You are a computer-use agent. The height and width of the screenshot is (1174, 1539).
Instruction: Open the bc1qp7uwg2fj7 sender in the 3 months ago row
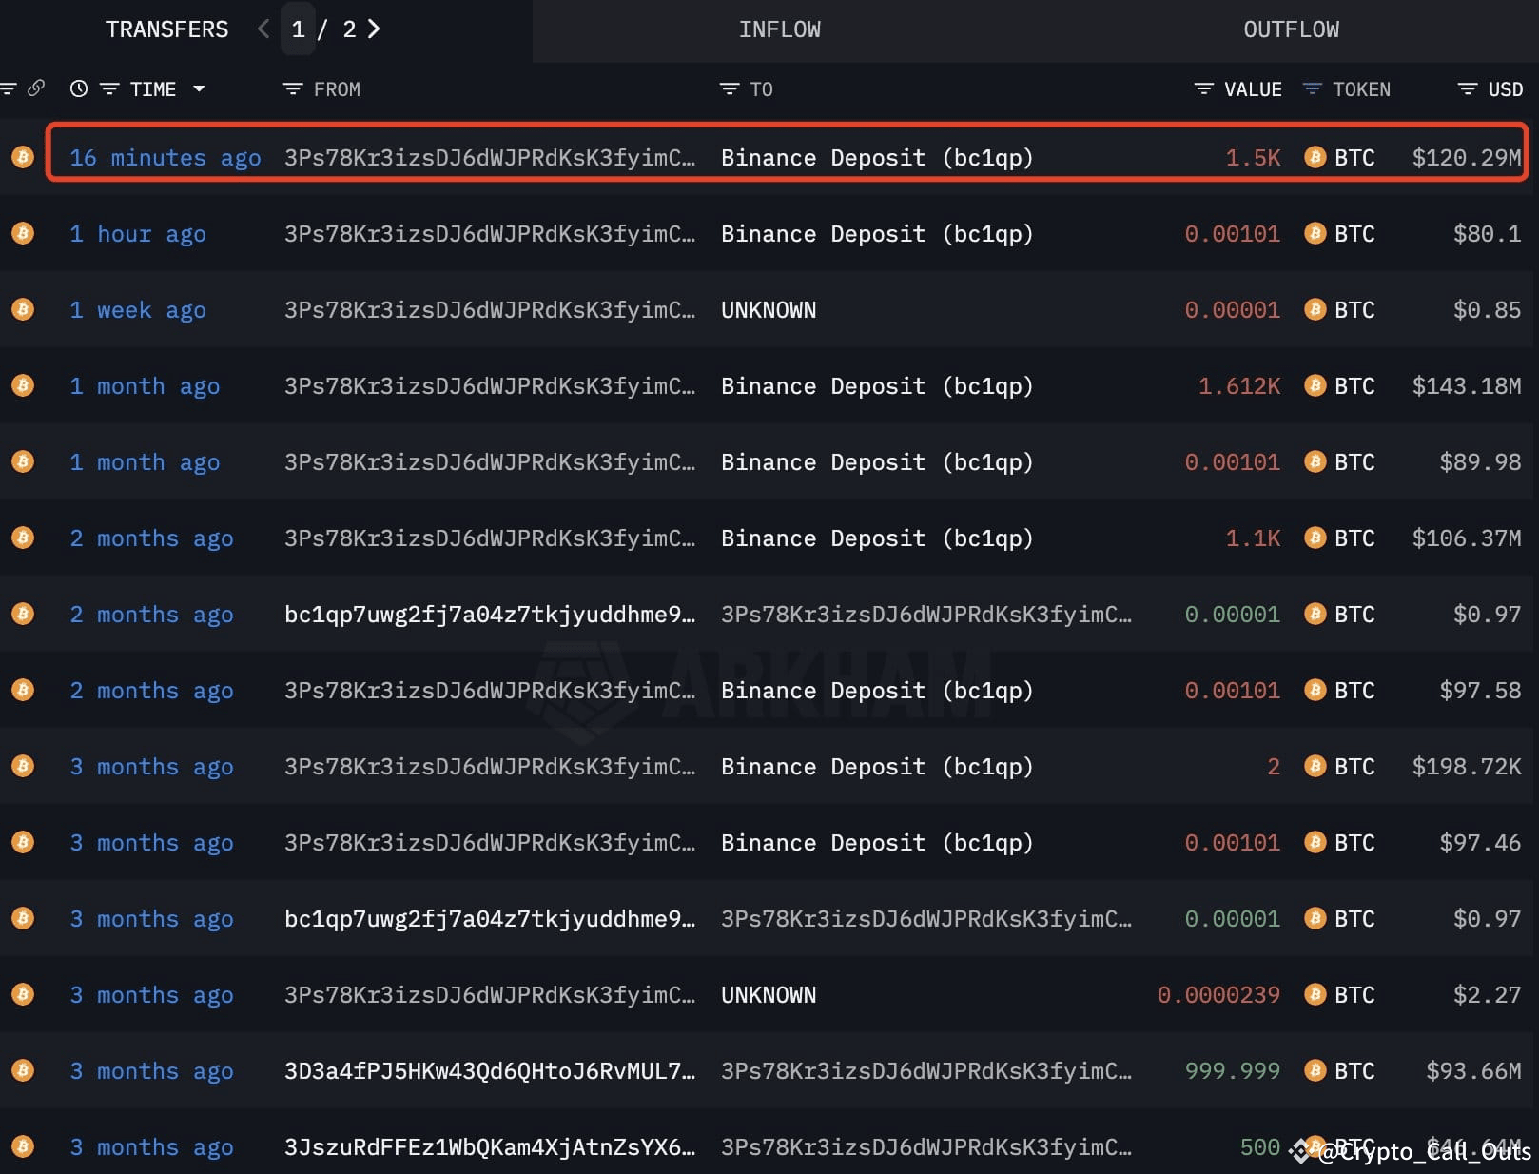tap(490, 919)
